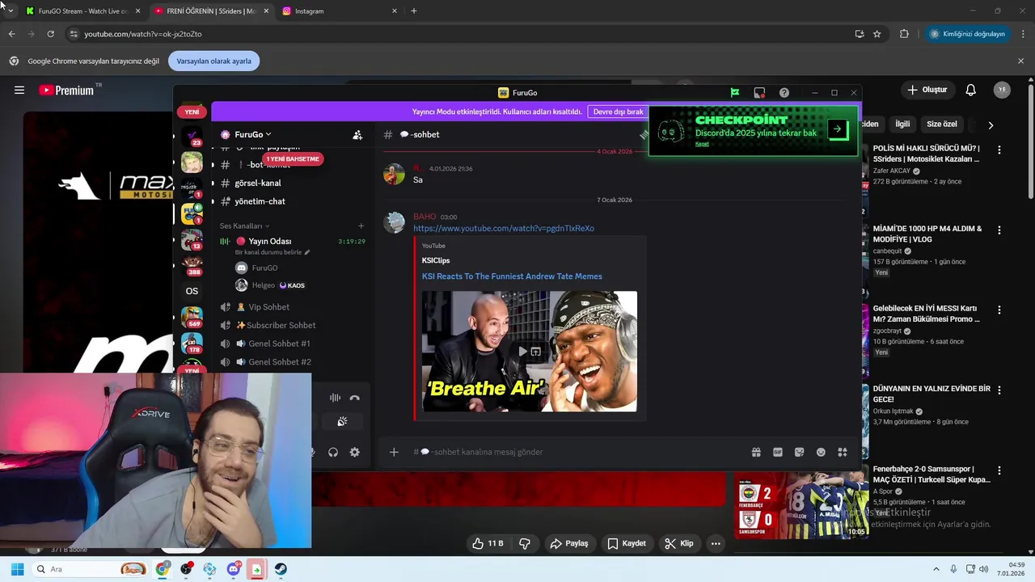Select the İlgili filter chip

902,124
